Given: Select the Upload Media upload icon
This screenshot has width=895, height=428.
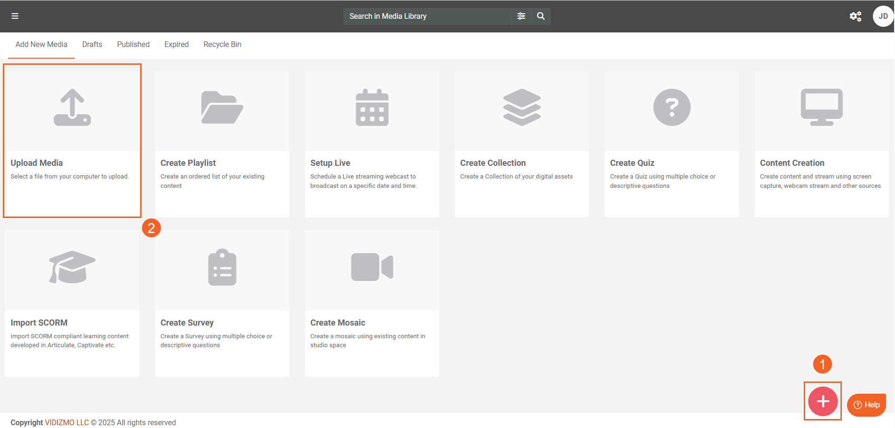Looking at the screenshot, I should pos(72,108).
